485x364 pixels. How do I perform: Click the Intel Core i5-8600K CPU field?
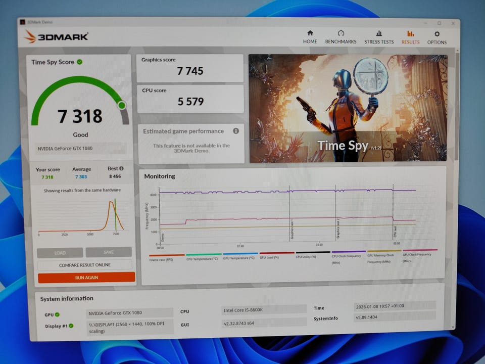pyautogui.click(x=264, y=309)
